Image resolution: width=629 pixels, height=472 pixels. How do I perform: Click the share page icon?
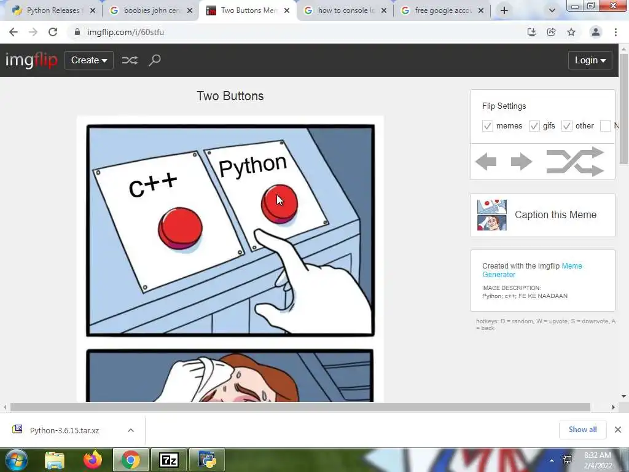[x=551, y=32]
